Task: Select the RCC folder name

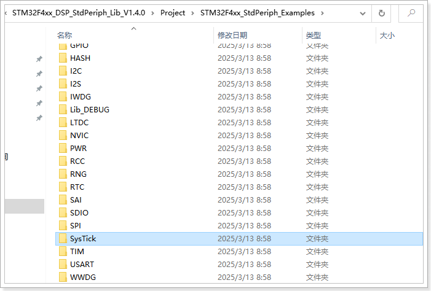Action: point(77,161)
